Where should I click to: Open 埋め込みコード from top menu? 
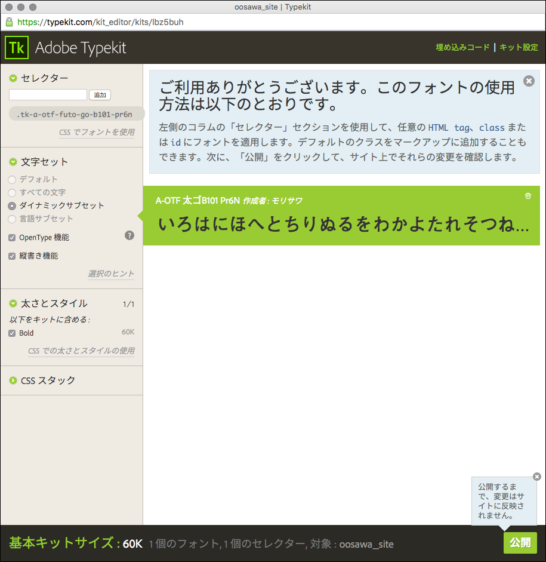coord(462,48)
